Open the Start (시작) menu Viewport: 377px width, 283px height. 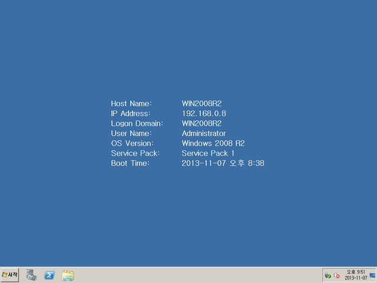click(x=9, y=275)
